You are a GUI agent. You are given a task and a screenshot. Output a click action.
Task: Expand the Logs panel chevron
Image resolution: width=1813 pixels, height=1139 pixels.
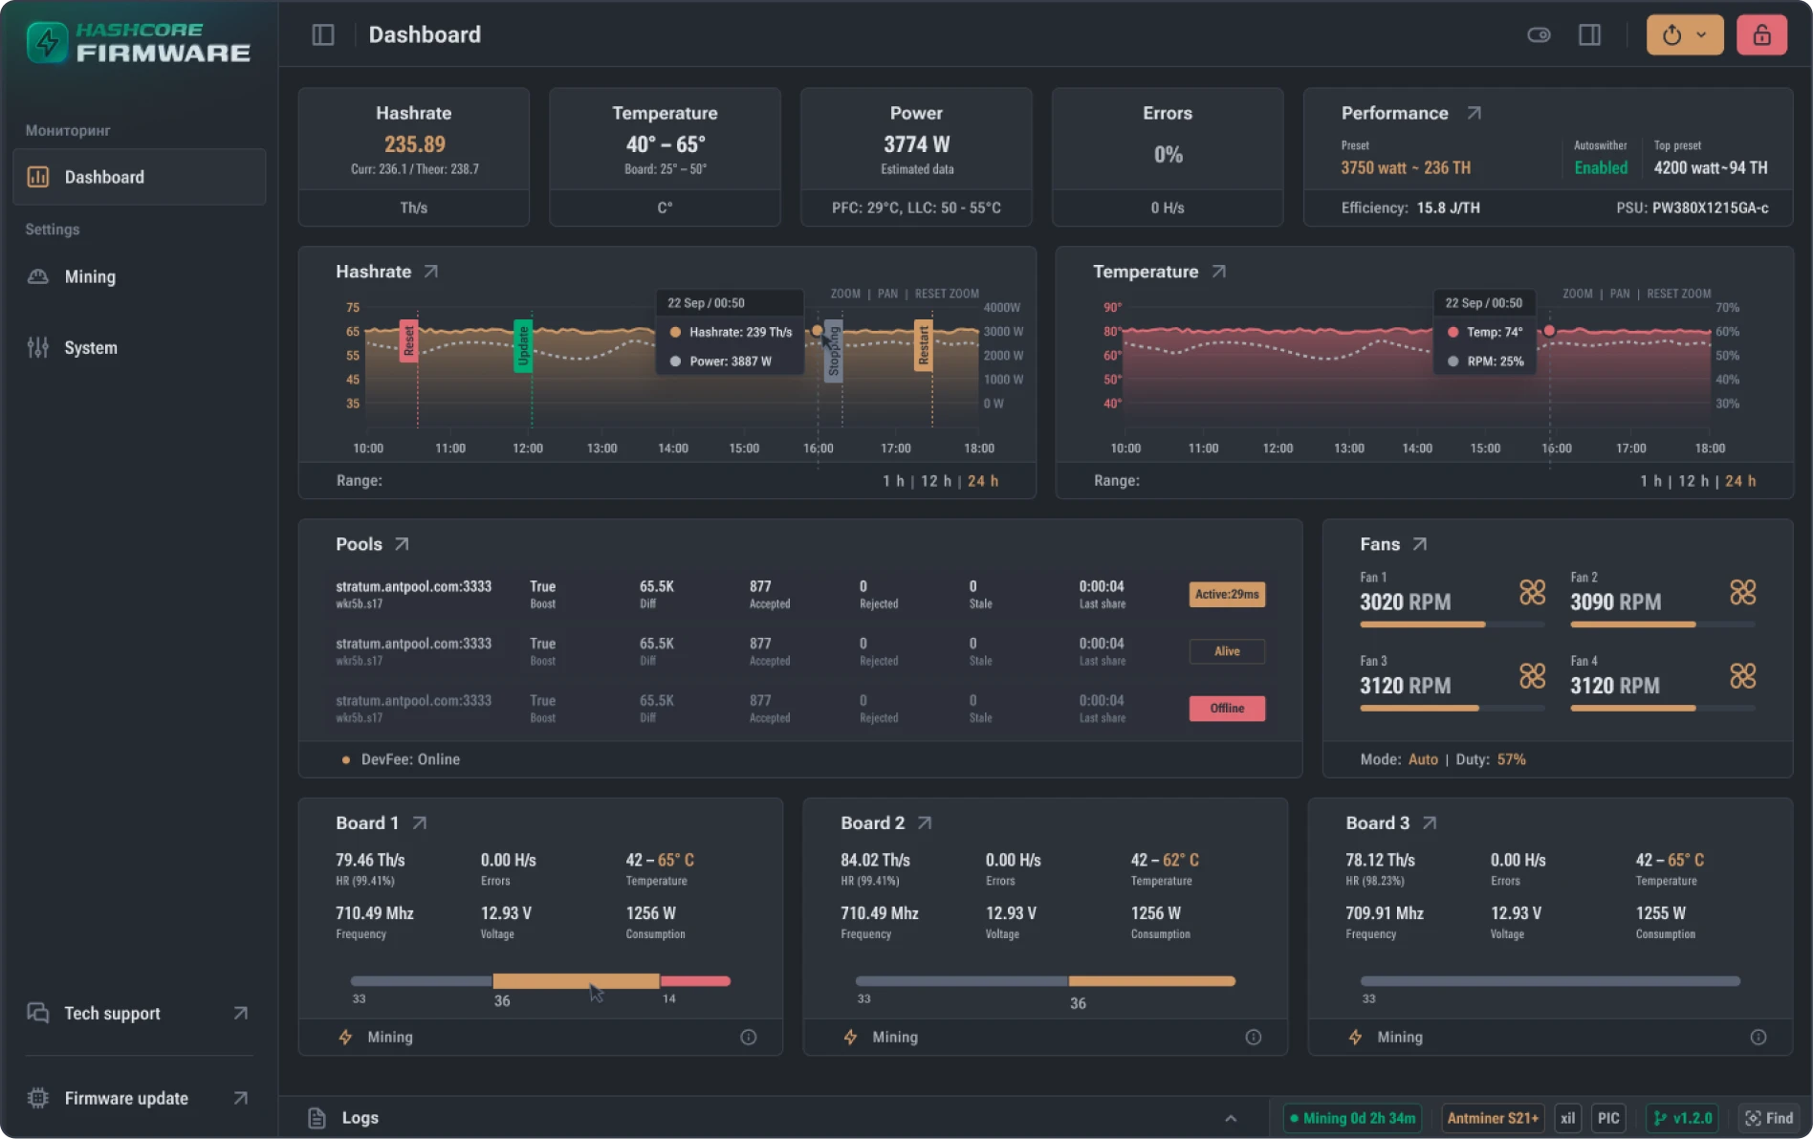tap(1231, 1118)
